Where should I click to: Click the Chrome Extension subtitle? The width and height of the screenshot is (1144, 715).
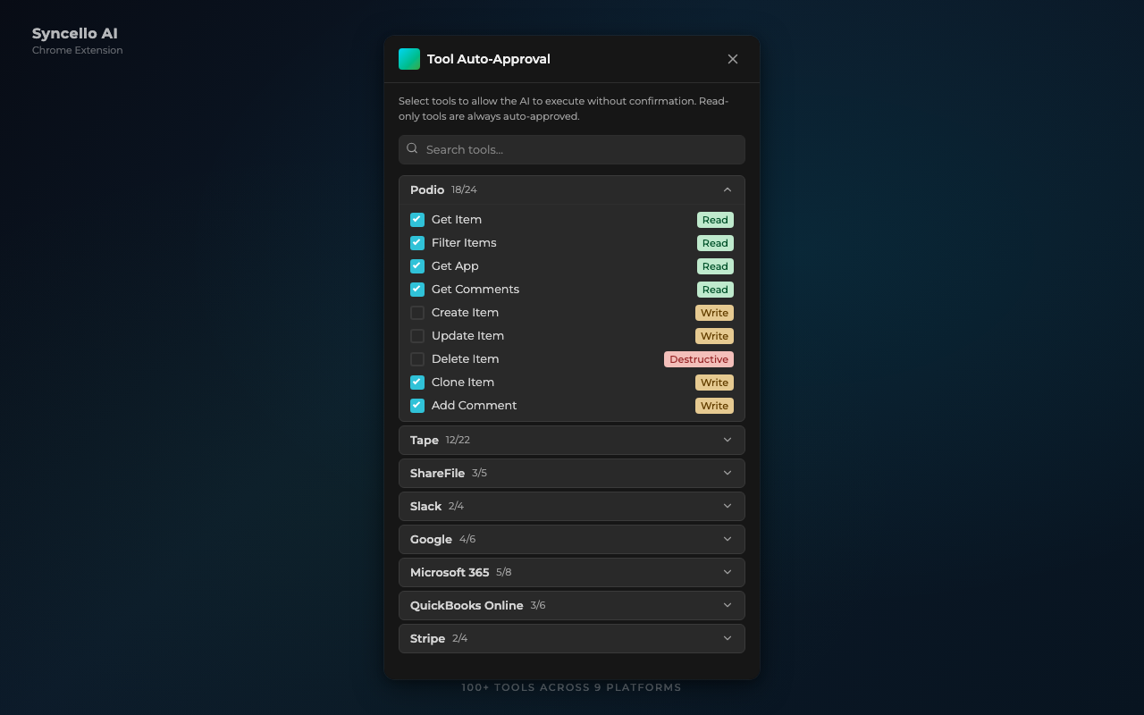[78, 50]
